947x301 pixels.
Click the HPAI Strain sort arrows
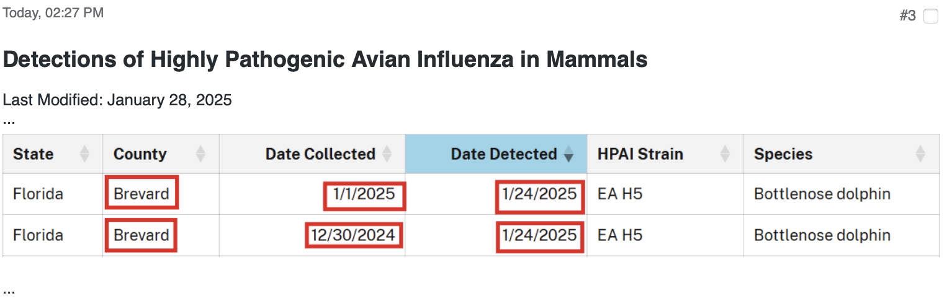point(725,154)
